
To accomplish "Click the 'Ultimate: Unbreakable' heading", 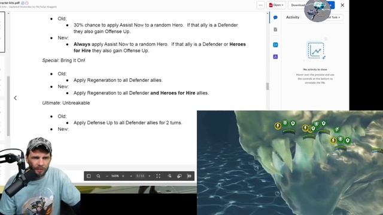I will click(x=66, y=103).
